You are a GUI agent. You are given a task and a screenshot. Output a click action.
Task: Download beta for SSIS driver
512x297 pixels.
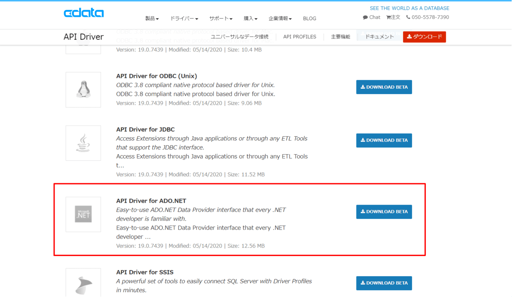tap(384, 283)
